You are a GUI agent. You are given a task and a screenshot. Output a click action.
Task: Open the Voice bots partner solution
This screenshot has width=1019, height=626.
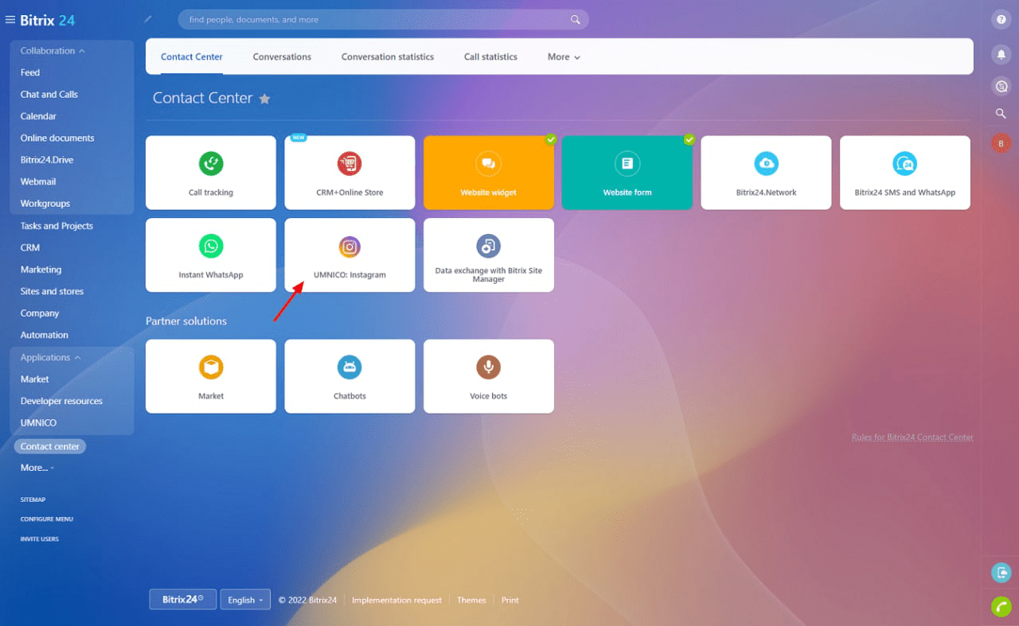(x=488, y=376)
